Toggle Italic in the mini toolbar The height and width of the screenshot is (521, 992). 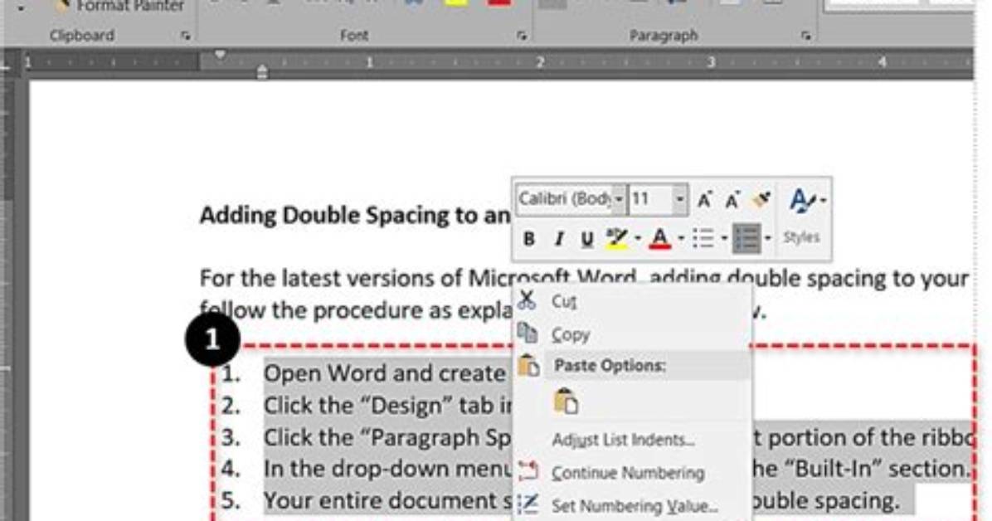(558, 239)
